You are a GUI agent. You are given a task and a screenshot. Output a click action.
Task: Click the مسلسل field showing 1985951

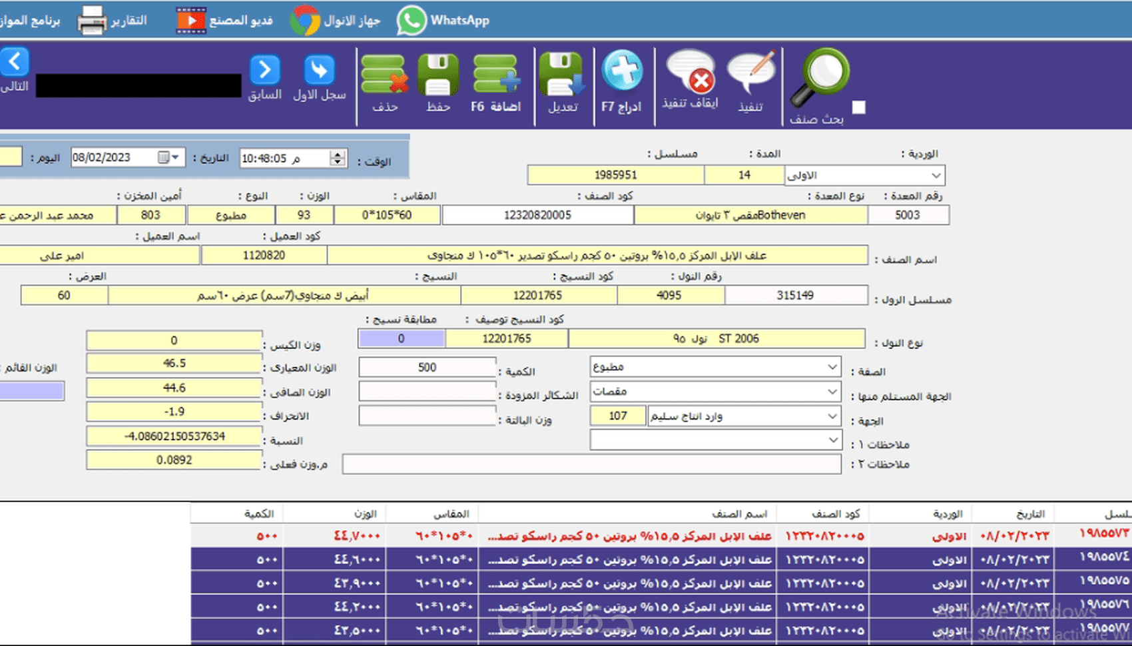[616, 175]
